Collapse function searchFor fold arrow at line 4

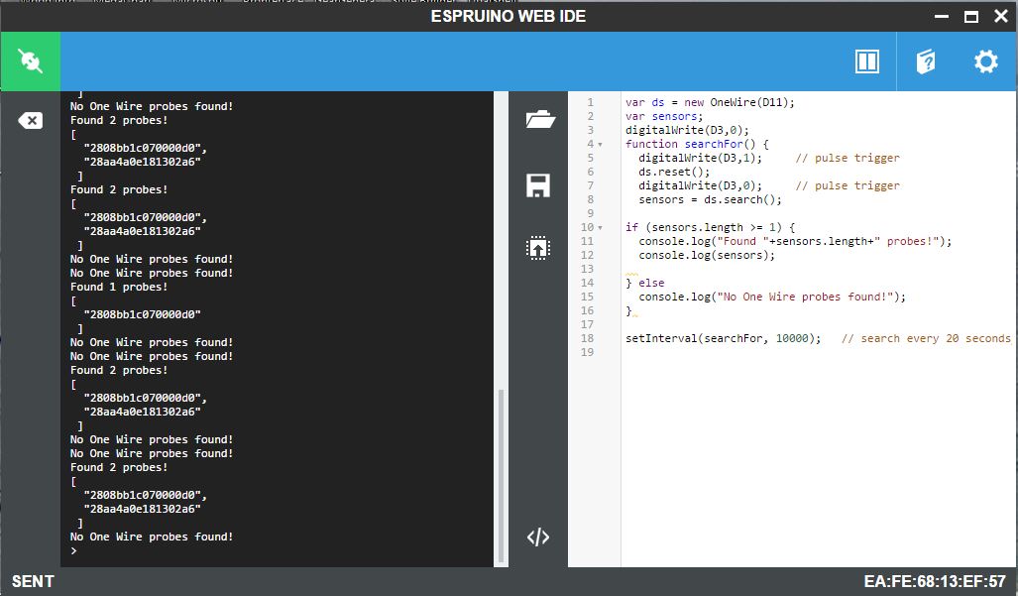600,144
